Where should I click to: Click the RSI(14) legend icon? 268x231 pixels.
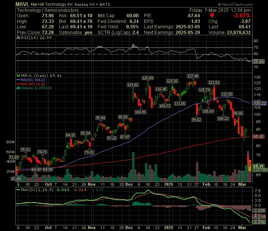point(18,38)
